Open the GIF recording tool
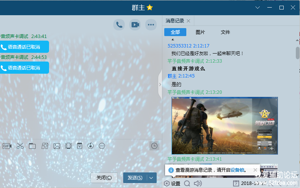 point(7,146)
